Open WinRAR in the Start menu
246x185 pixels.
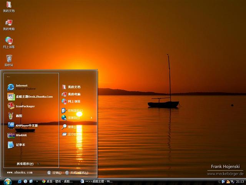coord(21,135)
